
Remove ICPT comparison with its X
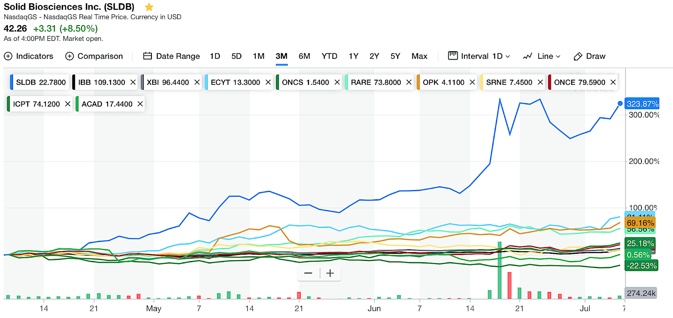click(68, 104)
